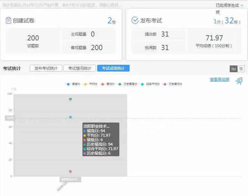Open the 发布考试统计 tab
248x196 pixels.
pyautogui.click(x=46, y=68)
